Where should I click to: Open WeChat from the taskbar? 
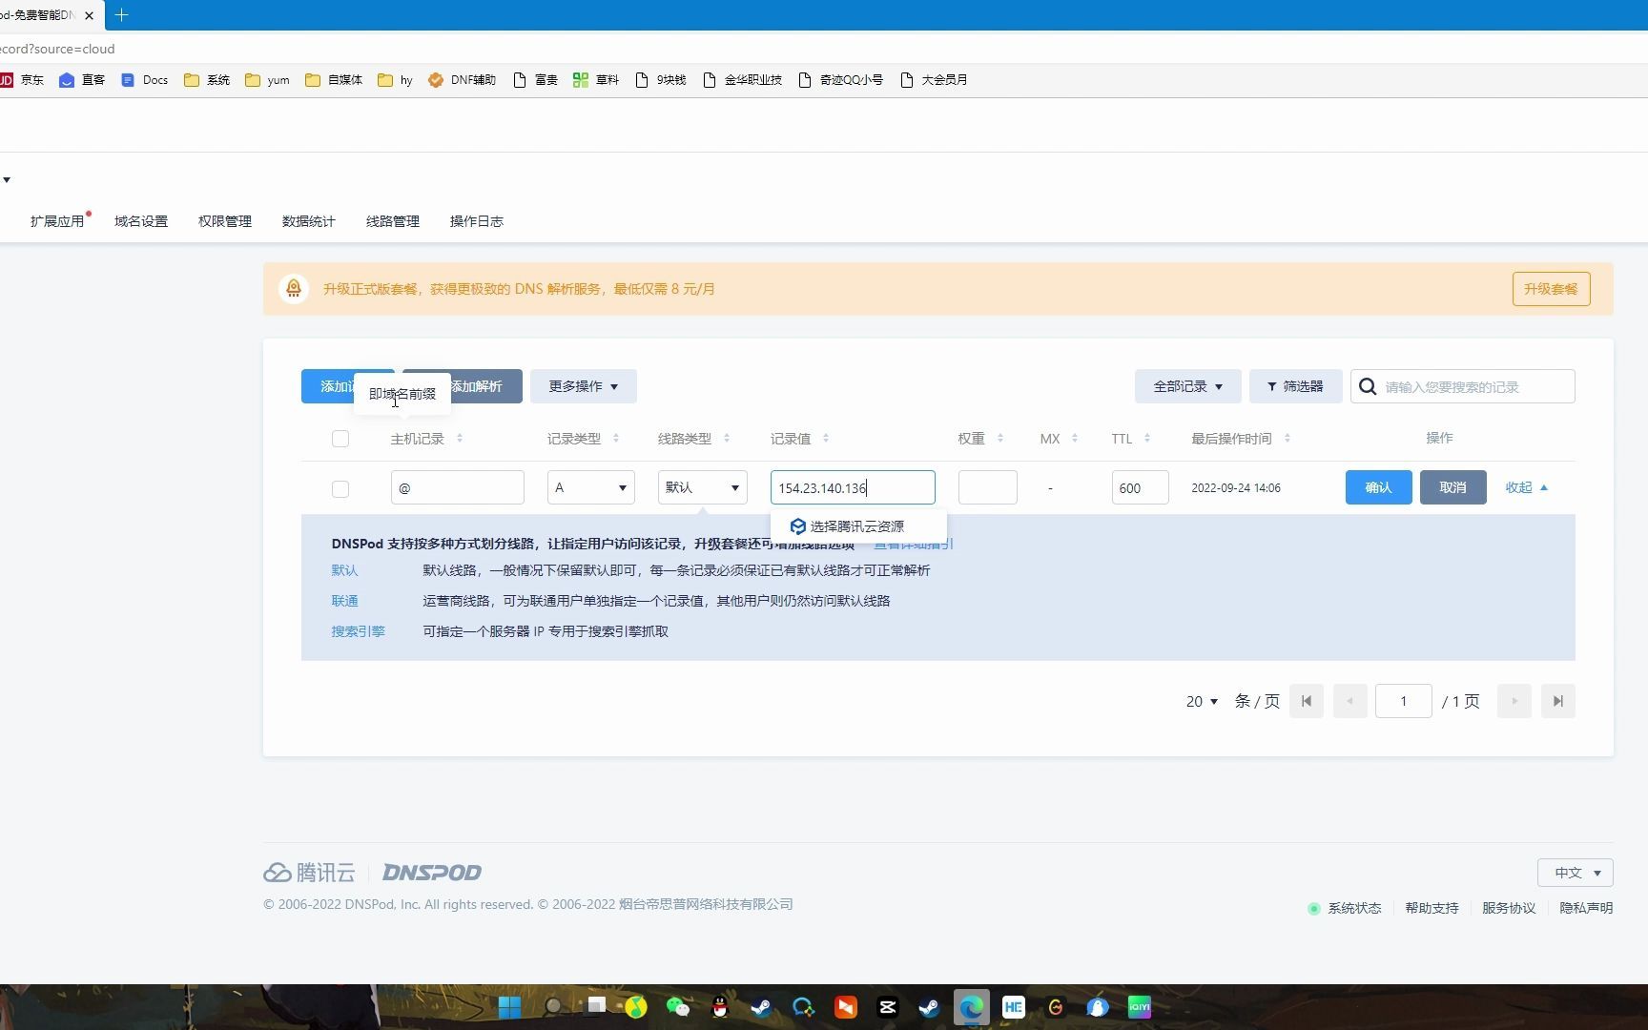coord(678,1007)
